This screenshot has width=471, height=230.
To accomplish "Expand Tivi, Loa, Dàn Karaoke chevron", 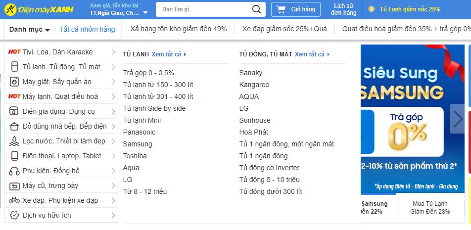I will pos(113,52).
